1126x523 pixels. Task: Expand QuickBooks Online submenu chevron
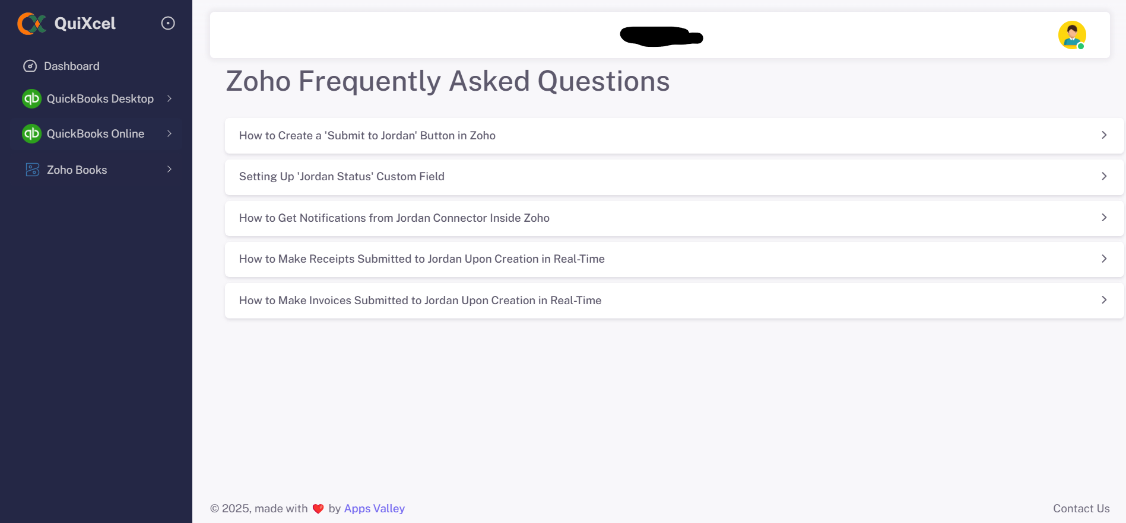point(169,133)
